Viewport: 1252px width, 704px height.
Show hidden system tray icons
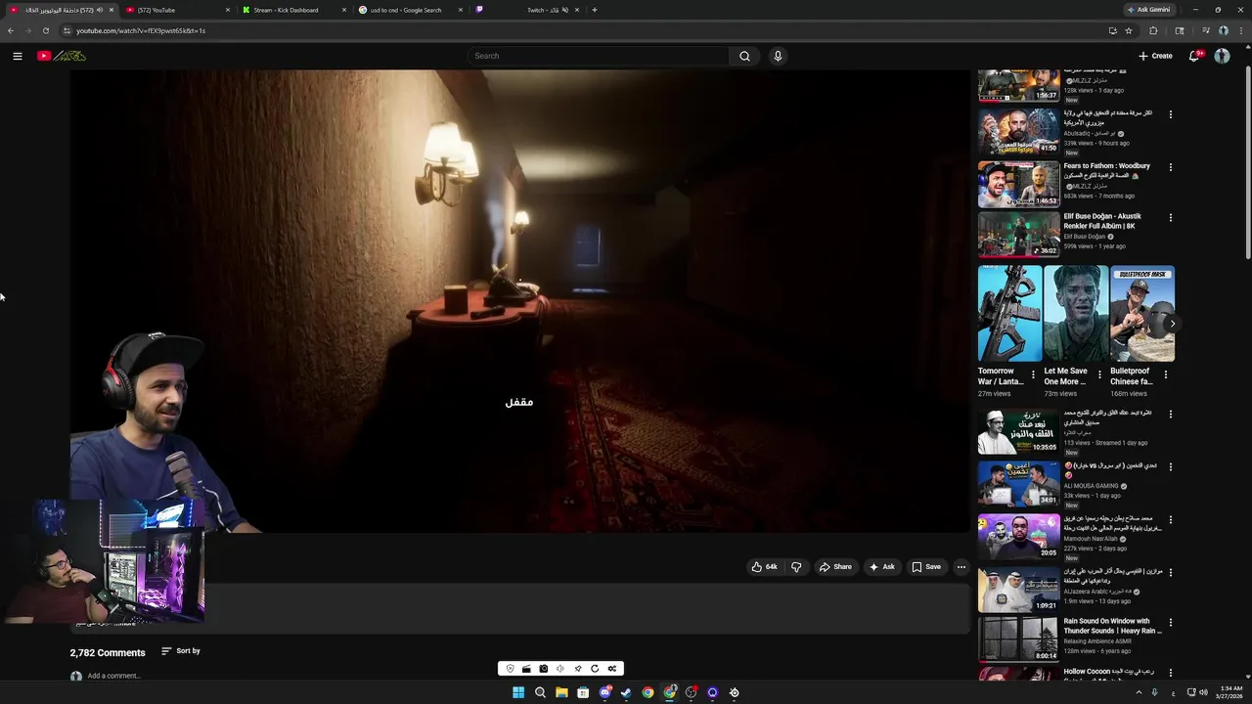(x=1139, y=692)
